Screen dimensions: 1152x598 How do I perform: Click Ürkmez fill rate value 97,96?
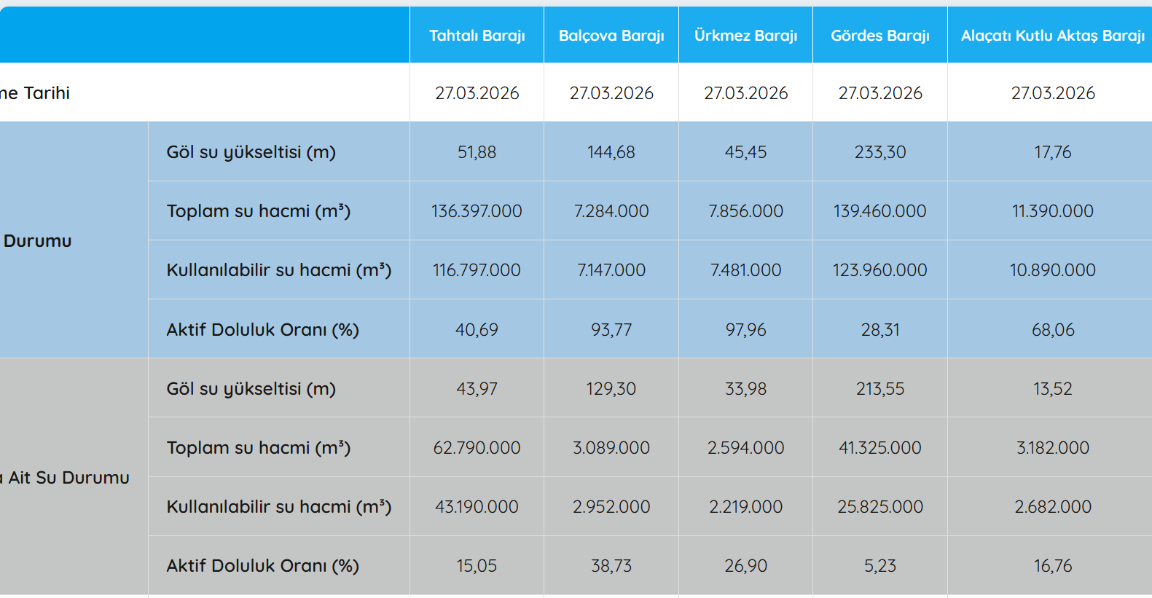[745, 330]
